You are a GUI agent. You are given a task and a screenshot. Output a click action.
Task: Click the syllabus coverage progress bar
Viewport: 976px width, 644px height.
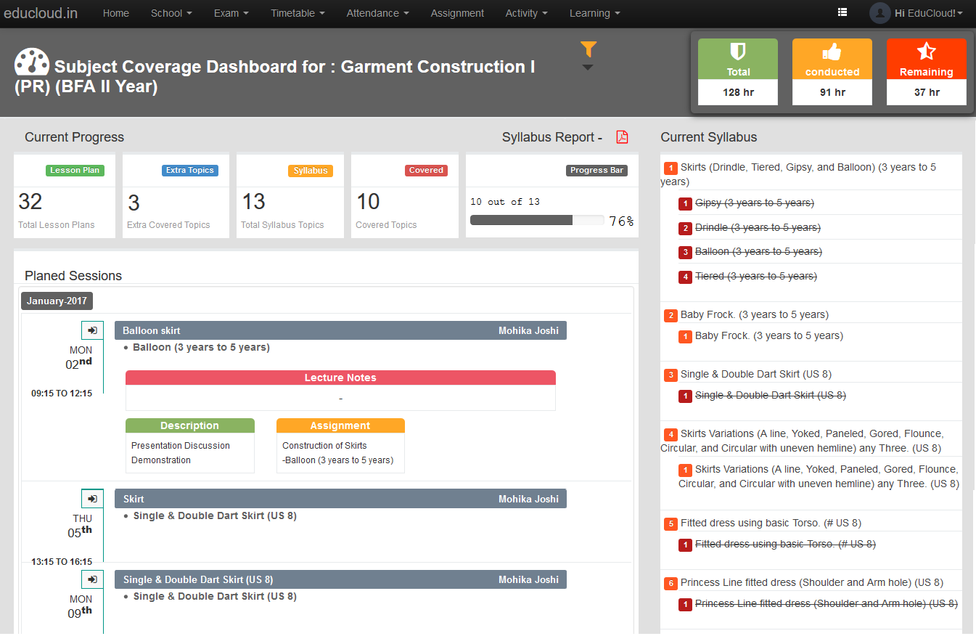click(x=536, y=220)
